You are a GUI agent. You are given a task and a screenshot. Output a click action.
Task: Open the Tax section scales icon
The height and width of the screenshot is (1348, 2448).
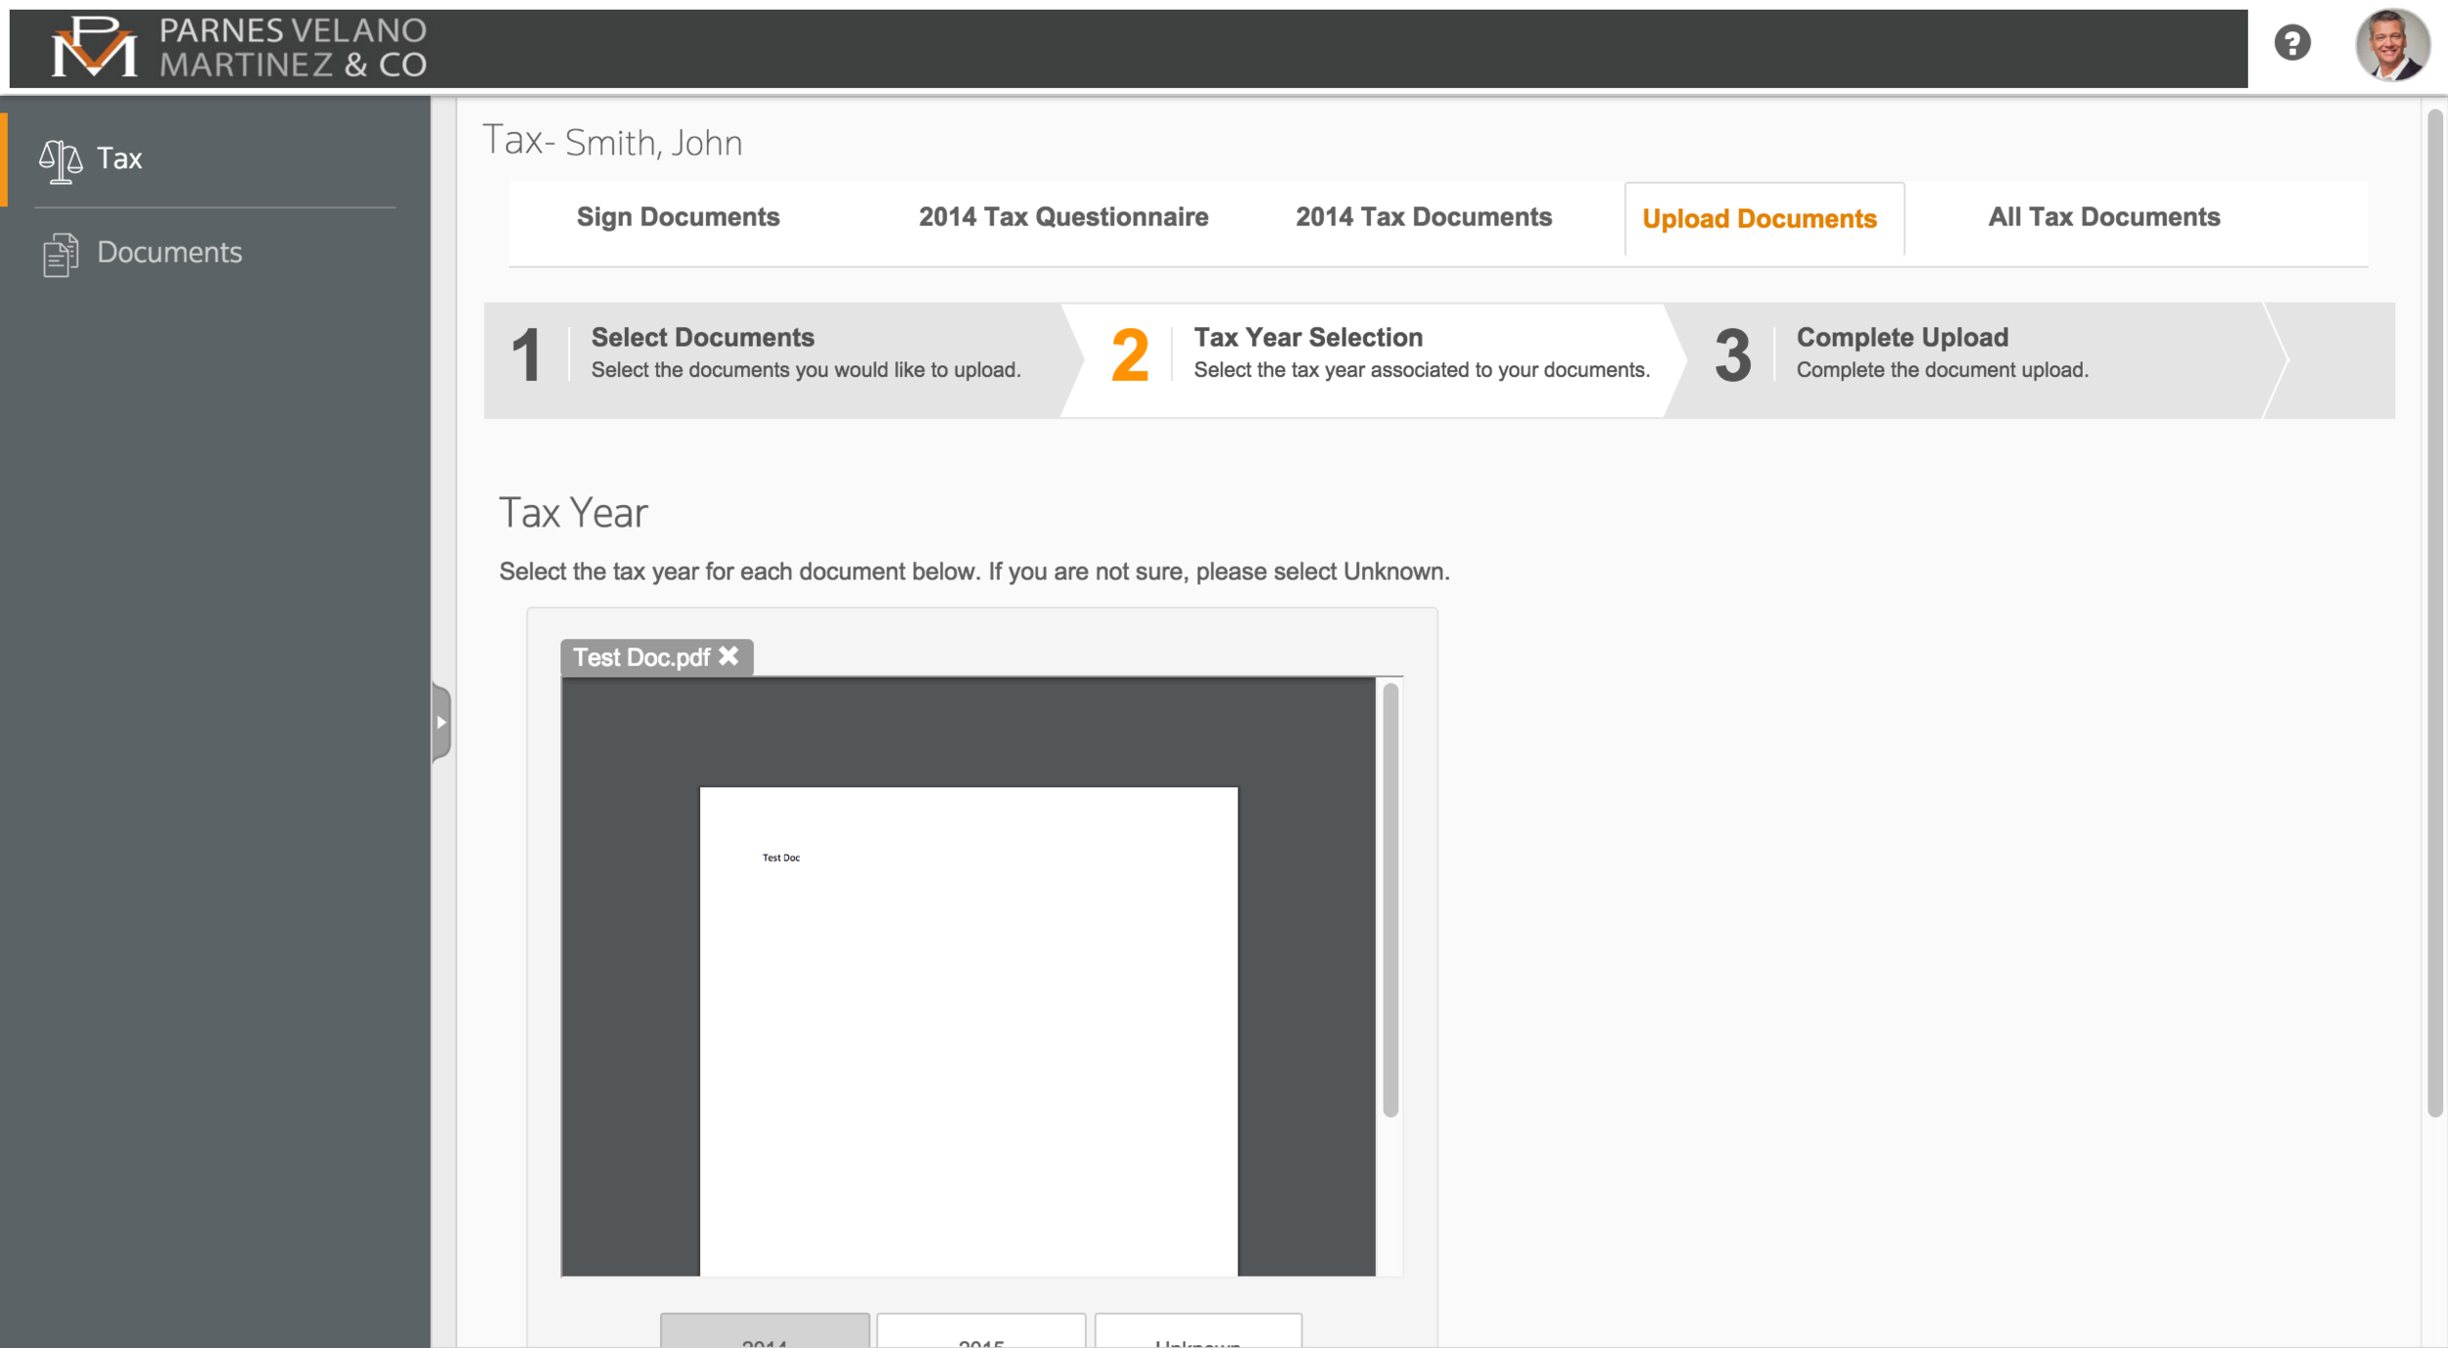coord(59,158)
